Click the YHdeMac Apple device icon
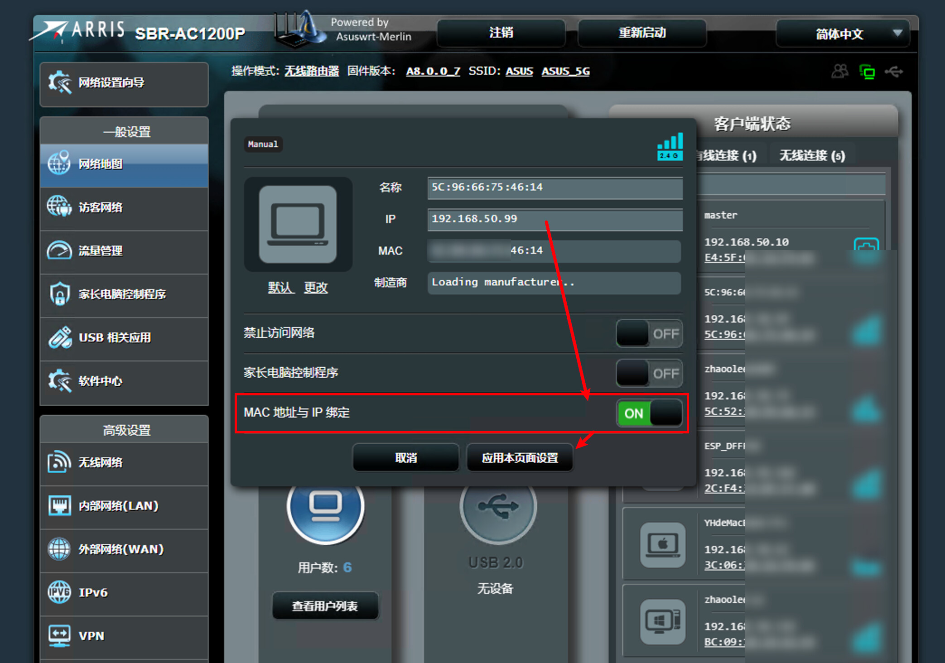 pyautogui.click(x=662, y=545)
